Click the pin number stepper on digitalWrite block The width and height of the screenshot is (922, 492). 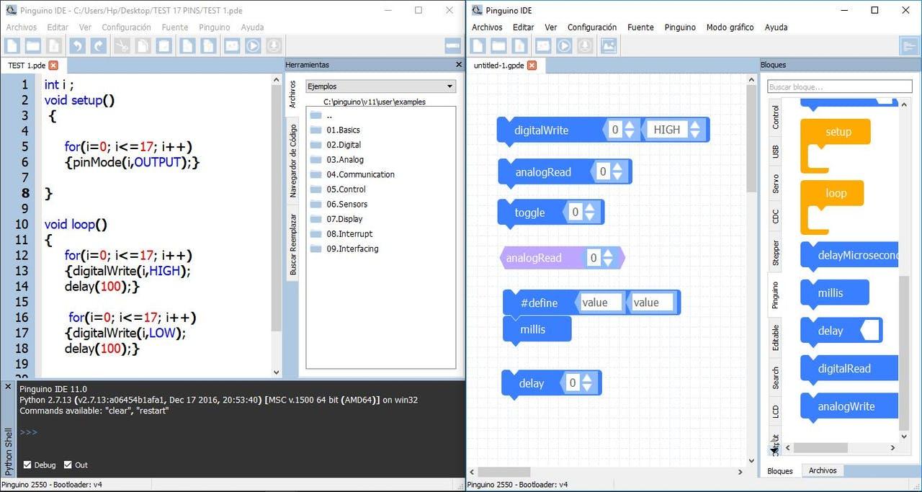click(630, 130)
